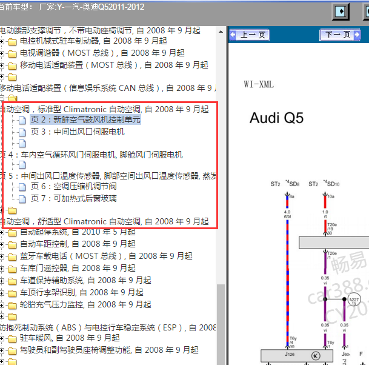Open 页 6：空调压缩机调节阀 page
Image resolution: width=369 pixels, height=365 pixels.
[x=74, y=187]
